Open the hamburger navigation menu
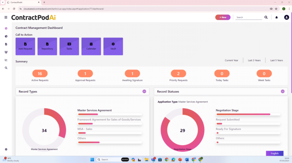The image size is (292, 163). [x=6, y=17]
